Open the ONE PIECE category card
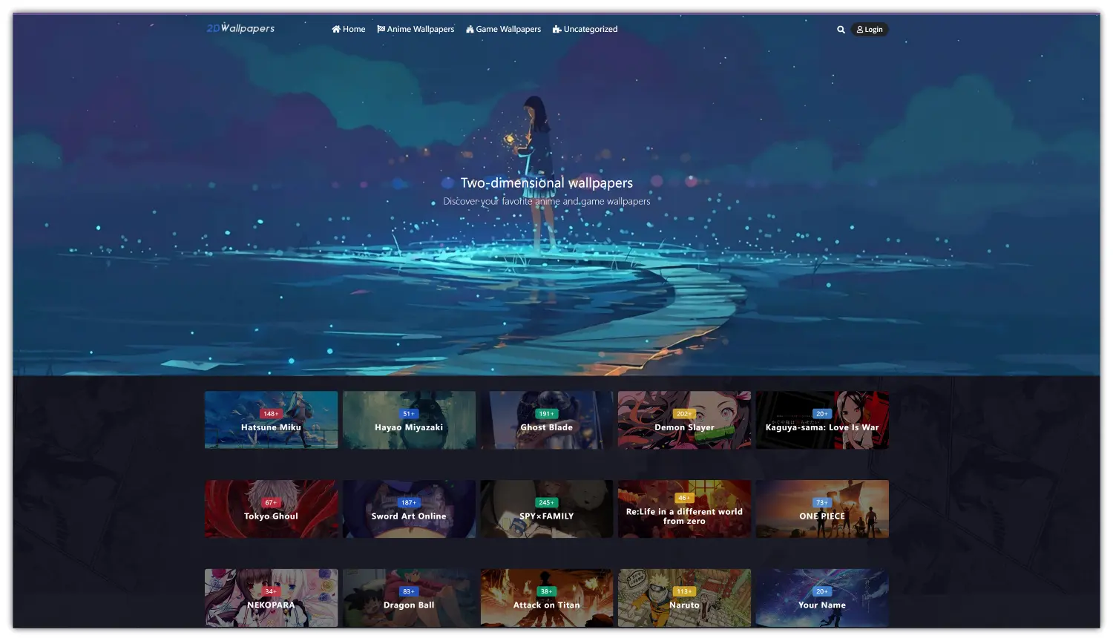The image size is (1113, 641). (x=822, y=509)
